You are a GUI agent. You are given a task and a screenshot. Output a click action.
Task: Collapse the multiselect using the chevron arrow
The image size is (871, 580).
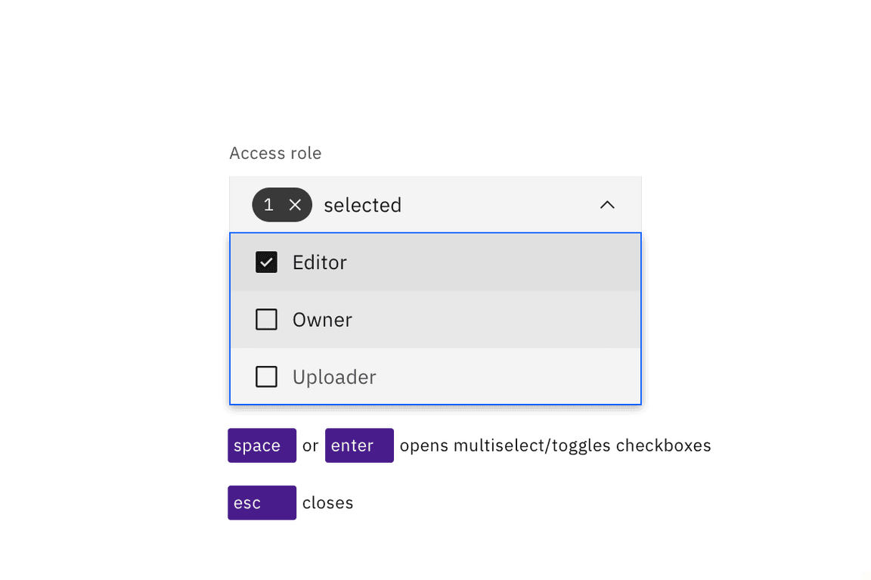click(x=607, y=205)
